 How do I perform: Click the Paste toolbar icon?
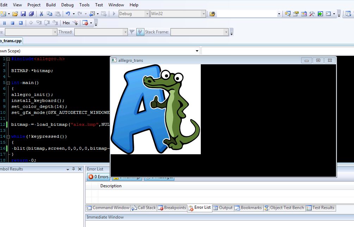click(x=57, y=13)
